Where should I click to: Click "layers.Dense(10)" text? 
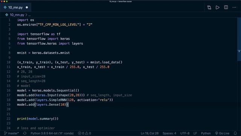point(51,105)
